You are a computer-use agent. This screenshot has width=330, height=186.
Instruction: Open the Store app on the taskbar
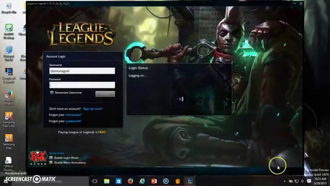click(118, 181)
